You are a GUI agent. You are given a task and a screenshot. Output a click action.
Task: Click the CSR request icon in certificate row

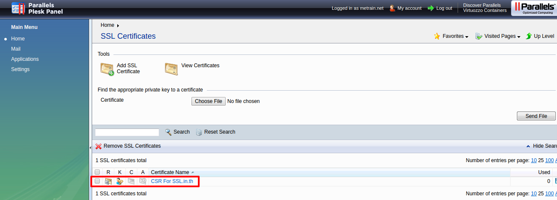click(x=108, y=181)
